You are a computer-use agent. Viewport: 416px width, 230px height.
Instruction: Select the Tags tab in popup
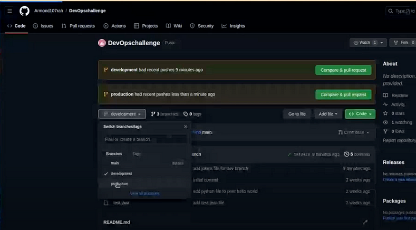(x=136, y=154)
